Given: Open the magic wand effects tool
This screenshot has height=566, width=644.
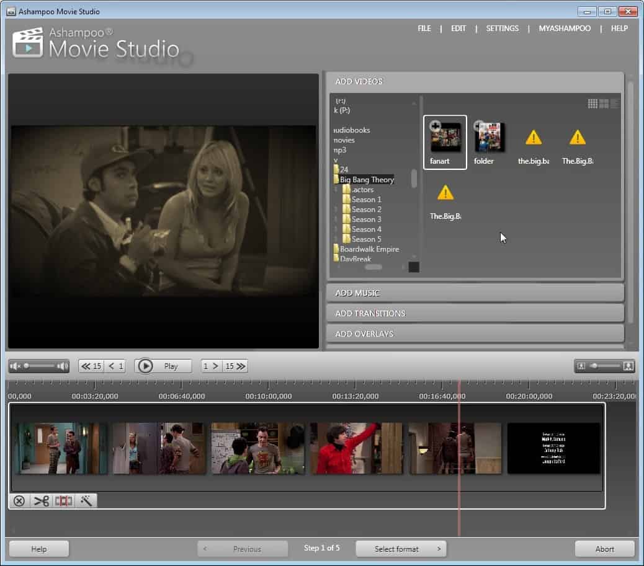Looking at the screenshot, I should [86, 501].
